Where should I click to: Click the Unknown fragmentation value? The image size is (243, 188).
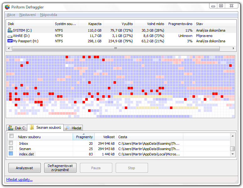coord(185,36)
